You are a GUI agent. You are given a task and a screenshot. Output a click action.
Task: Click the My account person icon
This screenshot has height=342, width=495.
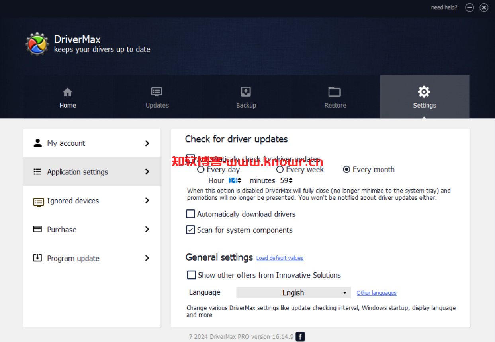pyautogui.click(x=38, y=143)
